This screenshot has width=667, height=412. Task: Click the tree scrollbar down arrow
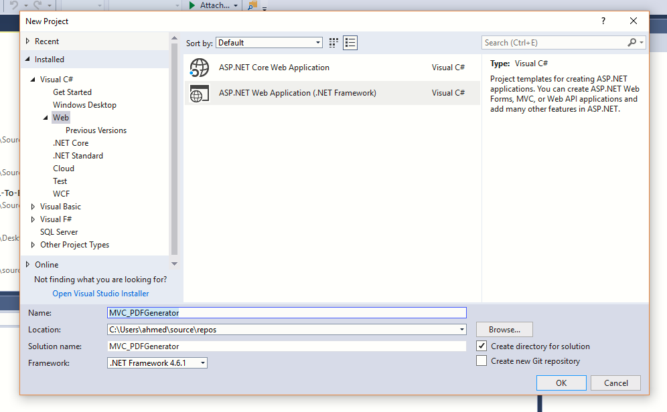(x=174, y=264)
